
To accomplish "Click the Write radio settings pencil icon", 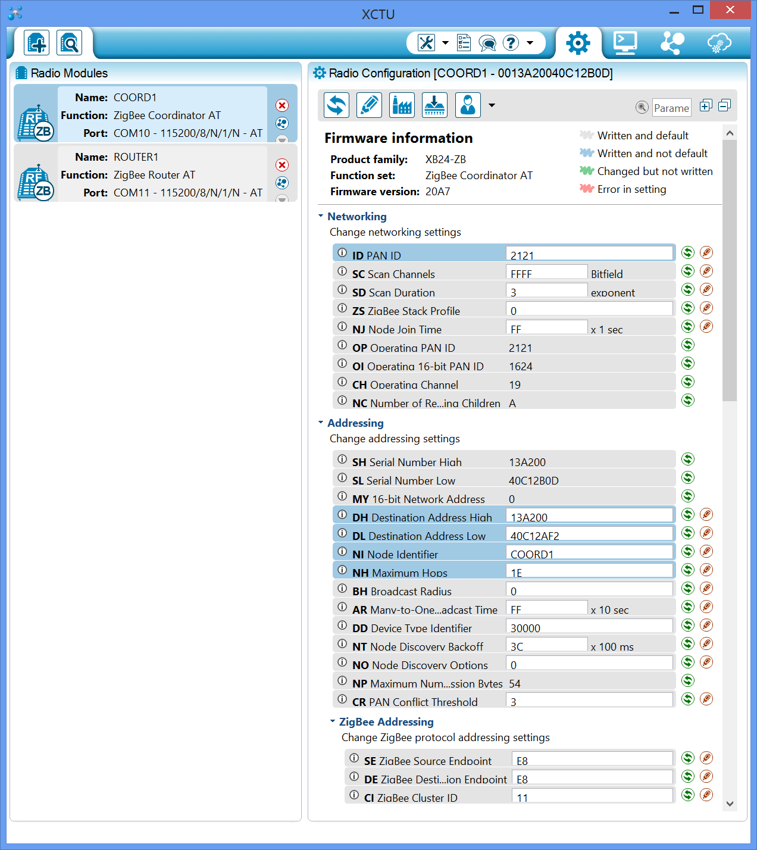I will pyautogui.click(x=369, y=105).
